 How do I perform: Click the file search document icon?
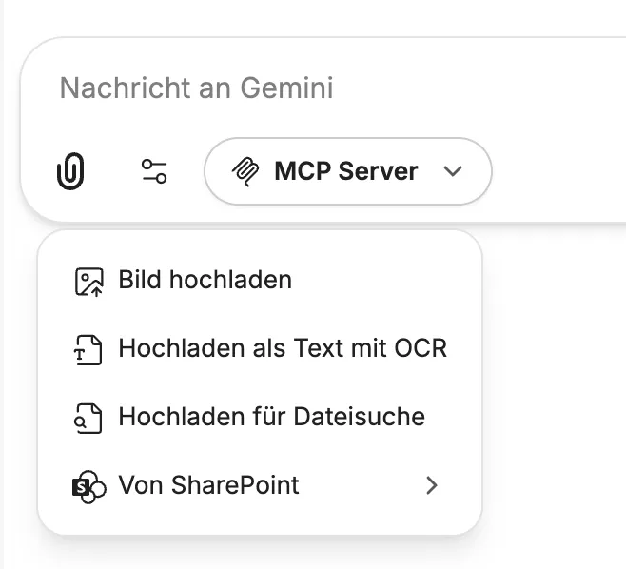click(88, 418)
